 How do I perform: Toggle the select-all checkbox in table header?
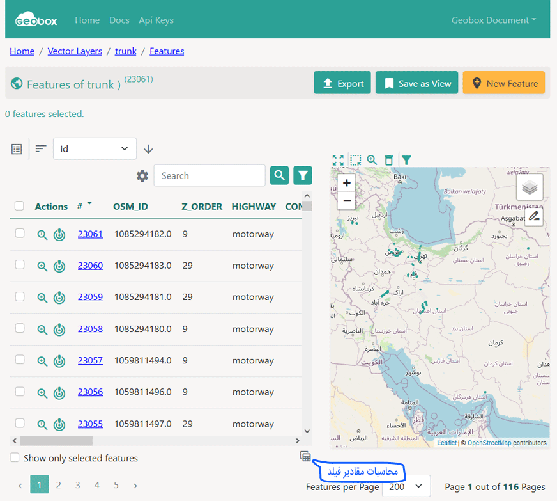(20, 206)
